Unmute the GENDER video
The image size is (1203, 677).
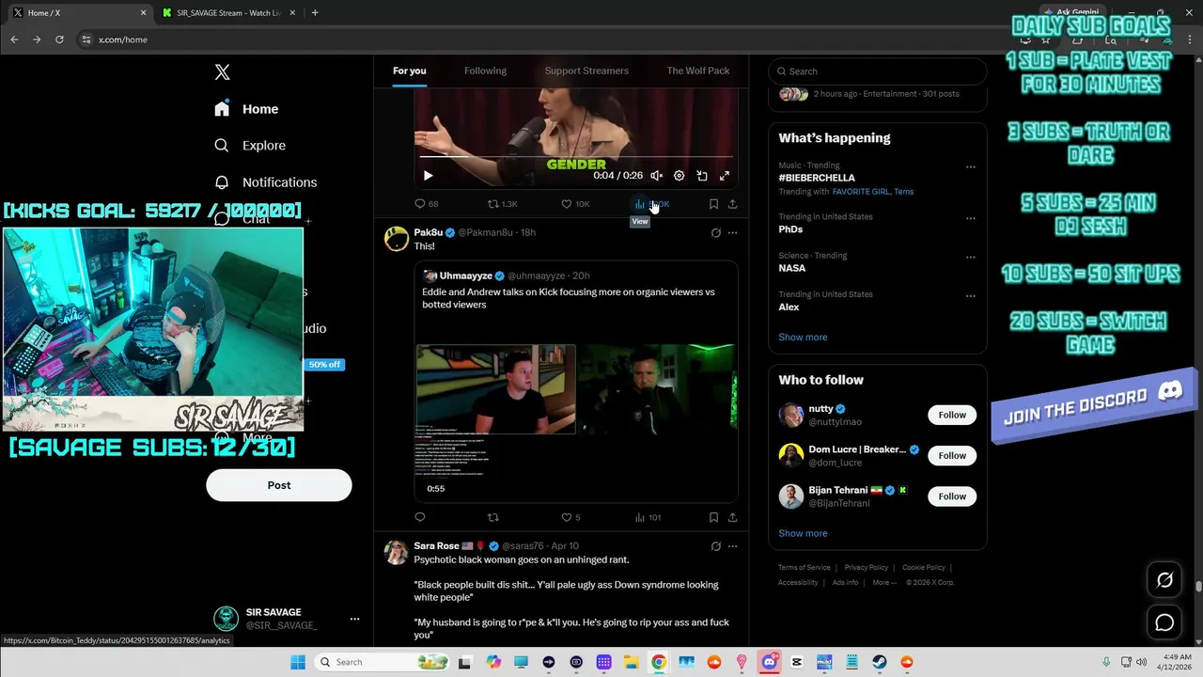[657, 176]
